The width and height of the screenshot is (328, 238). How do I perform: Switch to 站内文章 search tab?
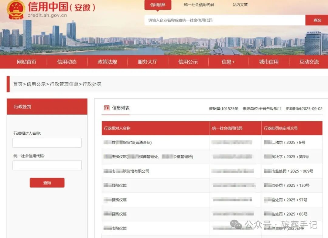coord(240,5)
